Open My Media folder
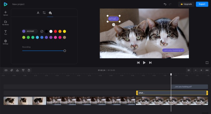This screenshot has height=114, width=211. point(6,23)
